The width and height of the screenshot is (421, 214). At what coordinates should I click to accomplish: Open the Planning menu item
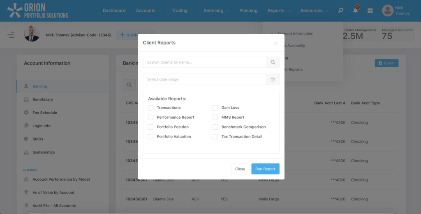tap(248, 11)
